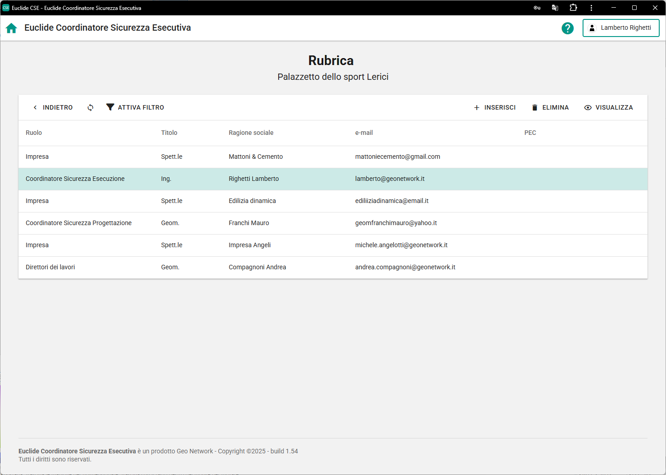
Task: Insert a new contact with Inserisci
Action: point(495,107)
